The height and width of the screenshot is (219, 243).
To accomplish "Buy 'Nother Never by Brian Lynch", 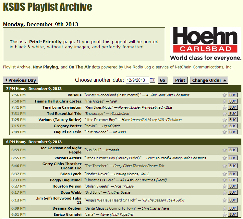I will click(233, 174).
